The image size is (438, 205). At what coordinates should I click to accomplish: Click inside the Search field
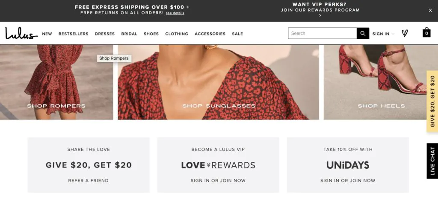pos(323,33)
